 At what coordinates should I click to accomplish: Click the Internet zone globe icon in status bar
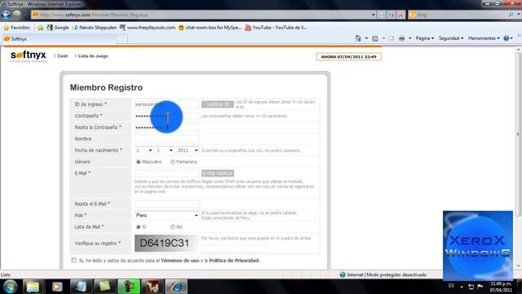click(343, 274)
